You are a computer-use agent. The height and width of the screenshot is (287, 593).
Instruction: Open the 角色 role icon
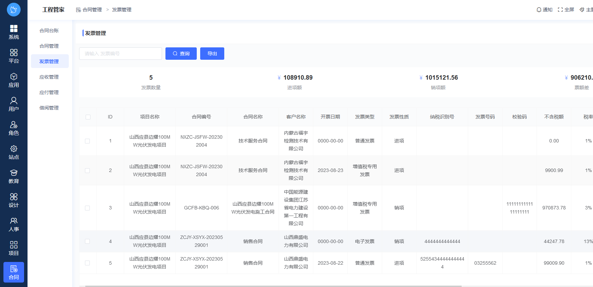[14, 125]
